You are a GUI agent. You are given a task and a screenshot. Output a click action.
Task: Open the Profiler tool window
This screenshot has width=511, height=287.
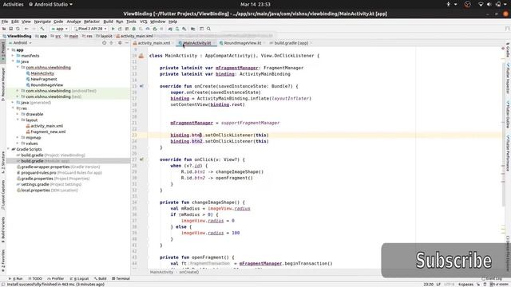click(56, 278)
